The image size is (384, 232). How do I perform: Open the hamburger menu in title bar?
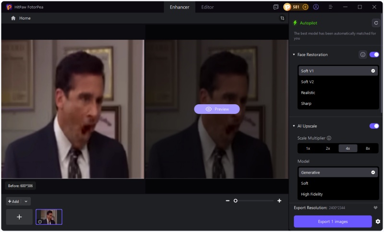(x=331, y=7)
